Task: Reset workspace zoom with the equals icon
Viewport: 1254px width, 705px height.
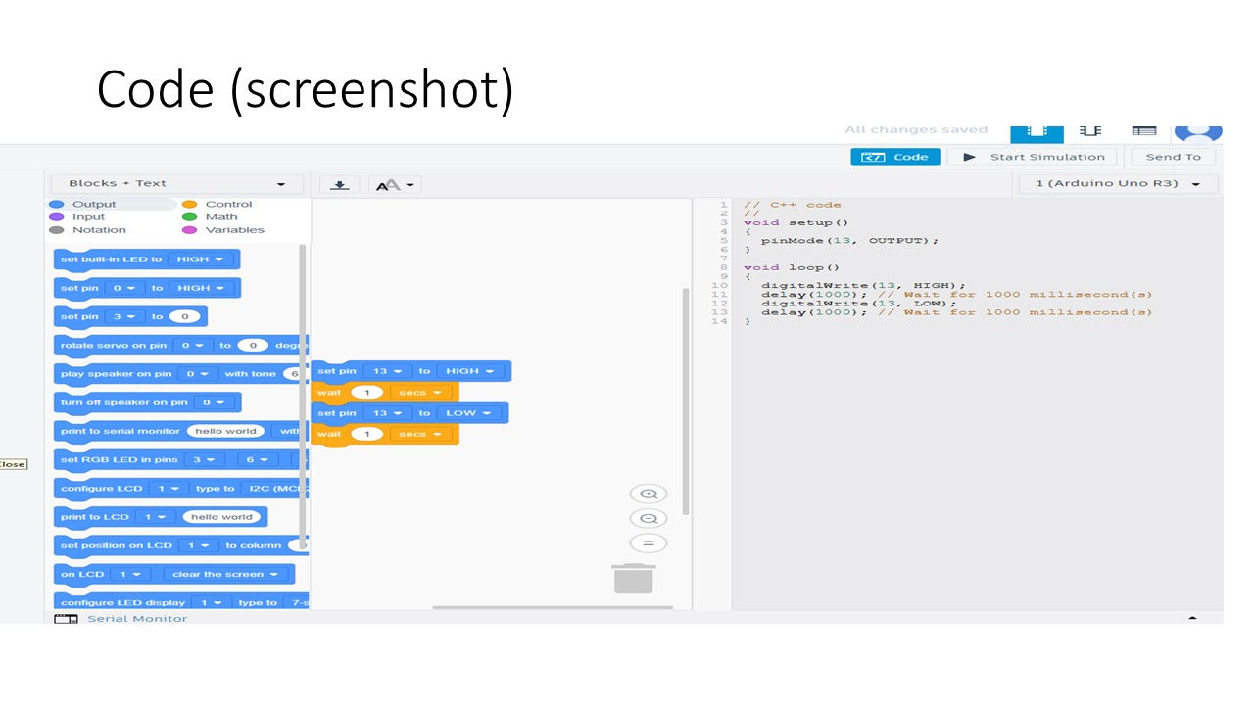Action: 648,543
